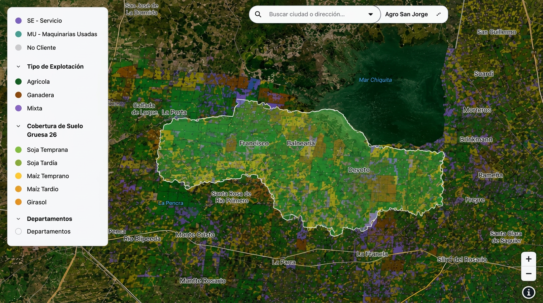Click the magnifier search icon
The height and width of the screenshot is (303, 543).
(258, 14)
